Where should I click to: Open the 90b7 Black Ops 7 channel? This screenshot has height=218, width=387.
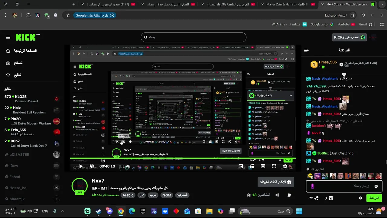[32, 143]
